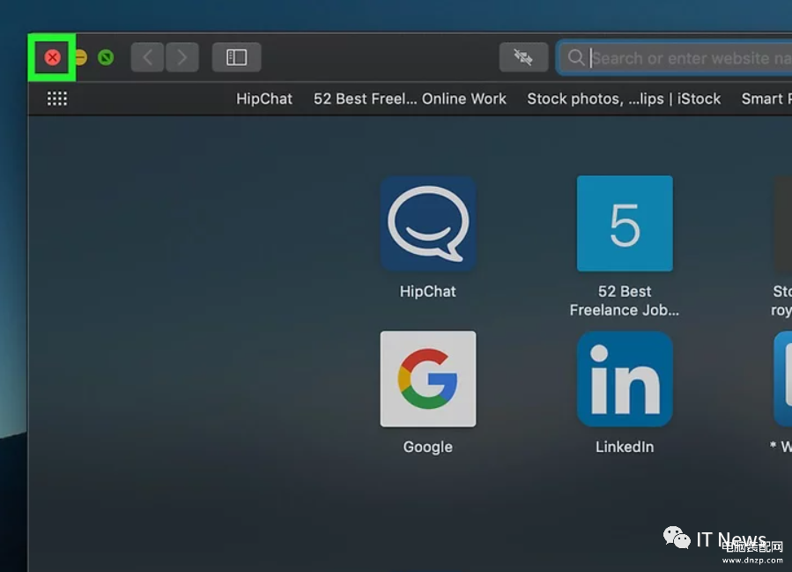The image size is (792, 572).
Task: Click the HipChat label under its tile
Action: coord(428,292)
